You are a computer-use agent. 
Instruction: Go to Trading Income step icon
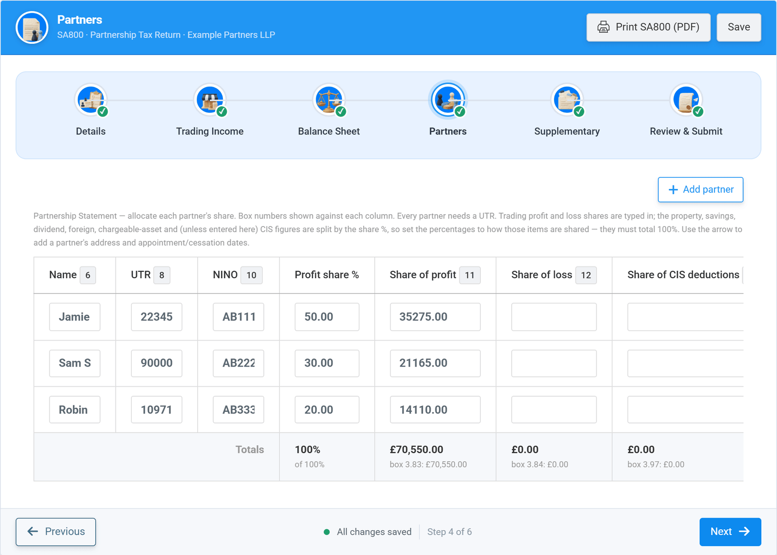pyautogui.click(x=210, y=100)
